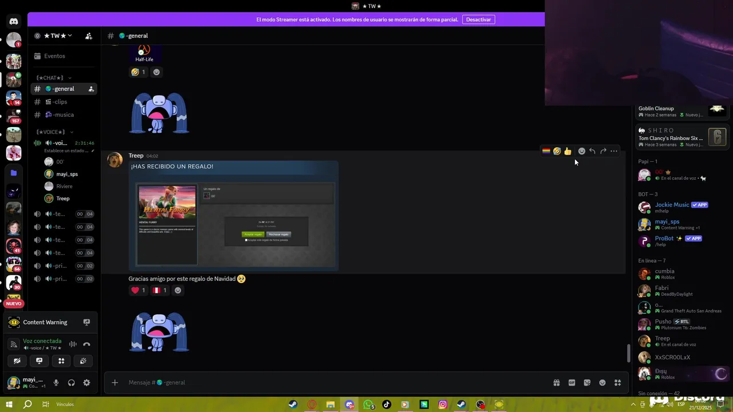
Task: Open Windows Start menu
Action: (x=9, y=405)
